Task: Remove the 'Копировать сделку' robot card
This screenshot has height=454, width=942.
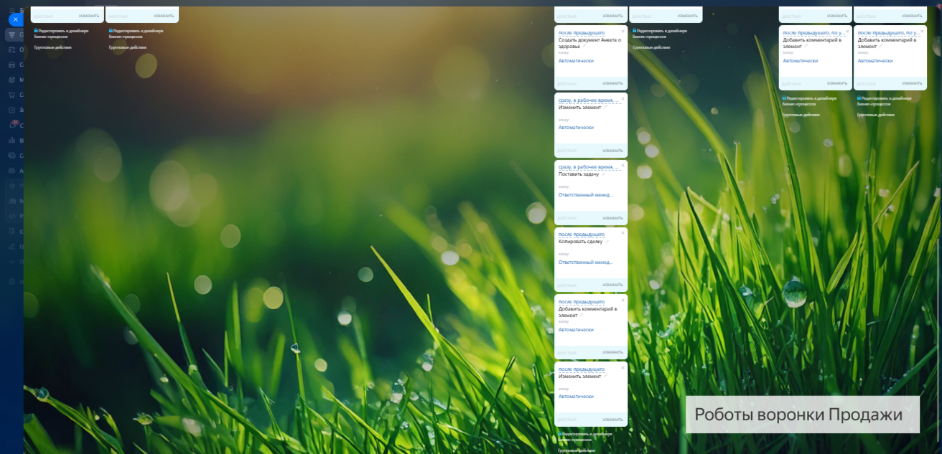Action: (622, 233)
